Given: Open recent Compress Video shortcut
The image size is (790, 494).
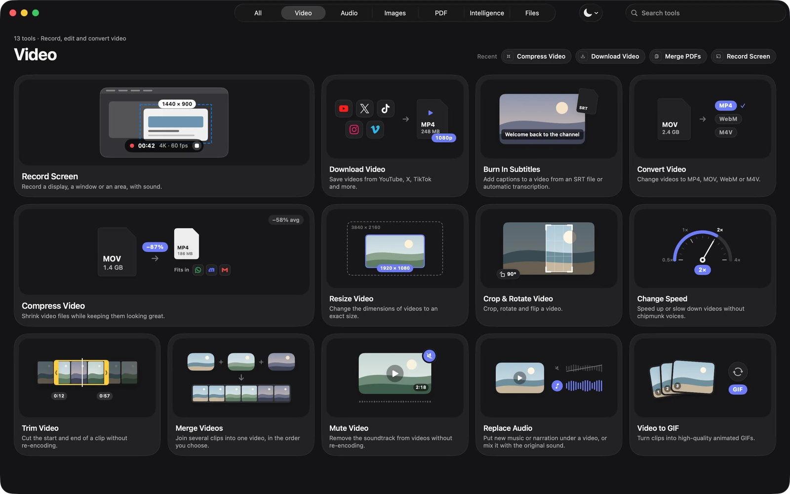Looking at the screenshot, I should (x=536, y=56).
